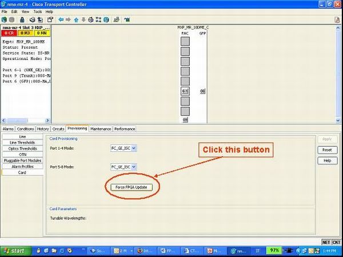Switch to the Performance tab
This screenshot has height=257, width=343.
(x=125, y=129)
